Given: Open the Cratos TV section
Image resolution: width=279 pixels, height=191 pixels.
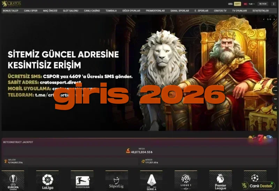Looking at the screenshot, I should pos(220,11).
